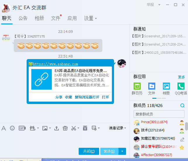The image size is (188, 161).
Task: Open the font formatting tool (A icon)
Action: pyautogui.click(x=4, y=128)
